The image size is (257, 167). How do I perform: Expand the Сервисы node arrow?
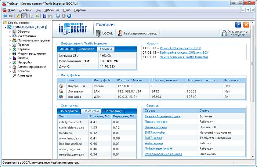click(10, 49)
